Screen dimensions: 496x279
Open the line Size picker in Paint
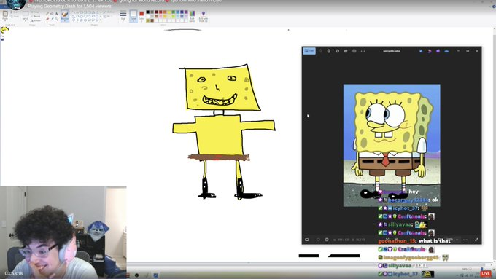[x=123, y=15]
